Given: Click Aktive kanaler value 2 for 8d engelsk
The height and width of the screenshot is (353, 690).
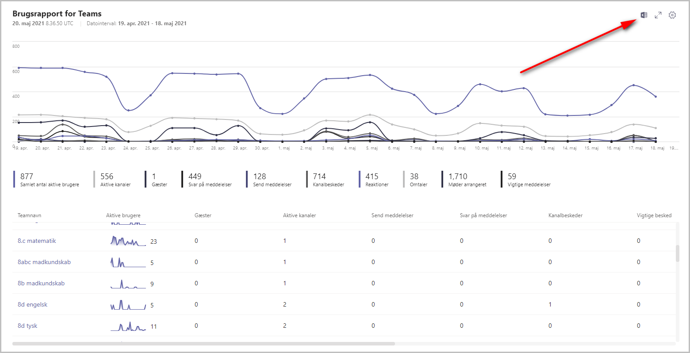Looking at the screenshot, I should (x=284, y=304).
